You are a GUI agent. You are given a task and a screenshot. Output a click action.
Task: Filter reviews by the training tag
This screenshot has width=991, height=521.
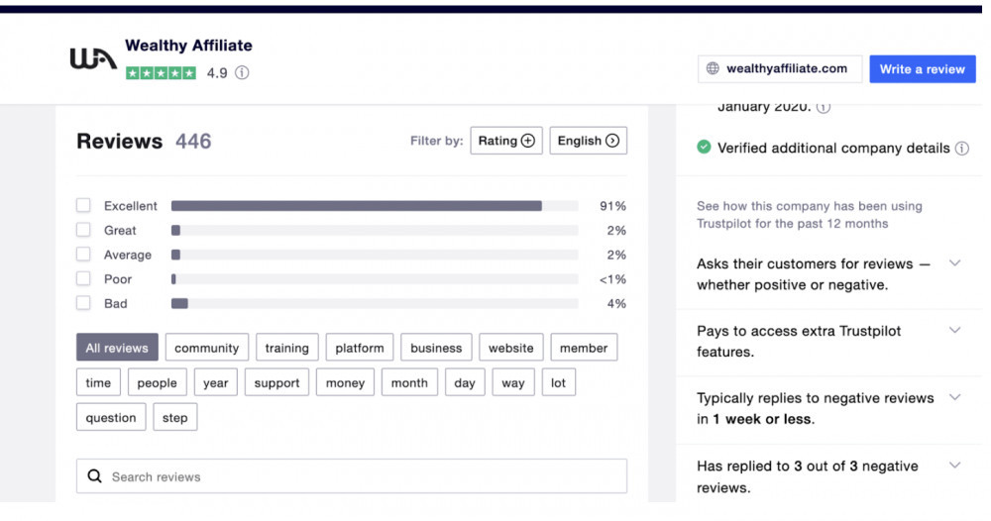coord(287,348)
